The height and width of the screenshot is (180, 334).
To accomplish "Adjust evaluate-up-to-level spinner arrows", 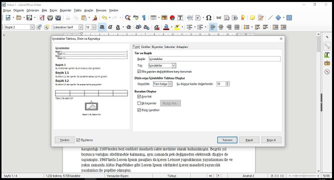I will [x=227, y=84].
